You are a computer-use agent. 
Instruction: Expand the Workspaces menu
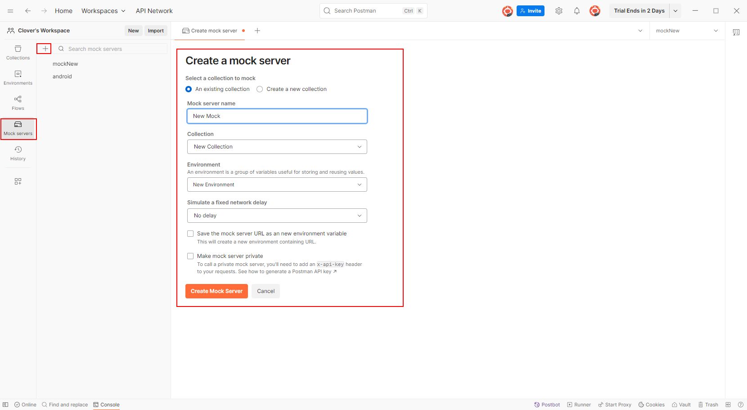tap(103, 11)
